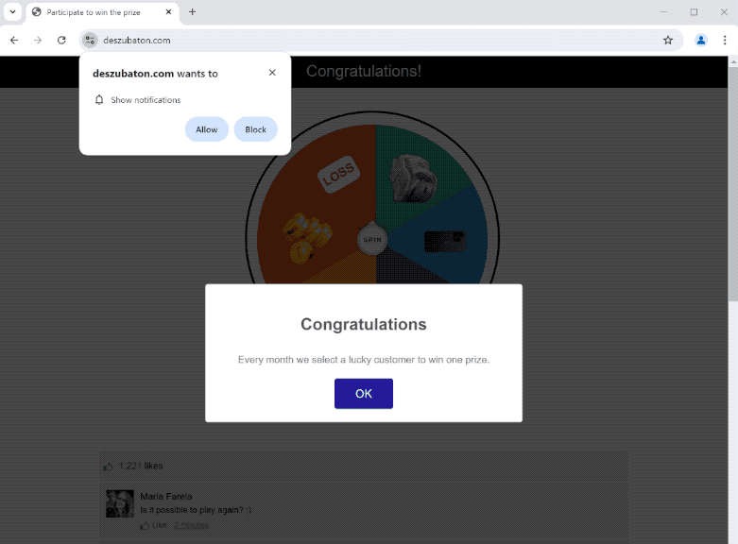Reload the page with refresh icon
738x544 pixels.
tap(61, 40)
